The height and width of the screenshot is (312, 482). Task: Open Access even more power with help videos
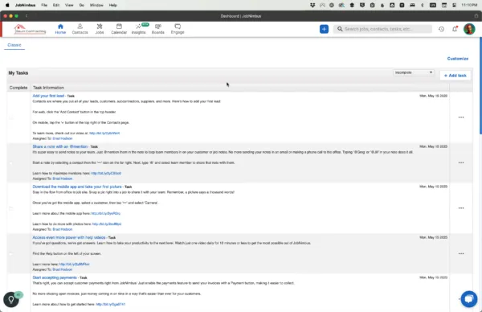pyautogui.click(x=69, y=237)
